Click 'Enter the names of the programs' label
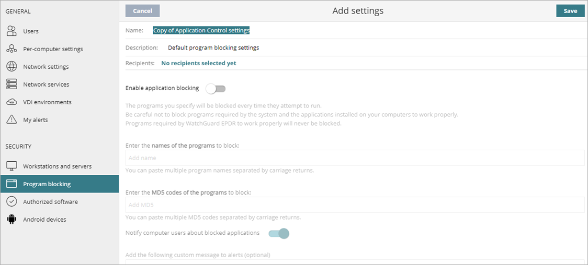Viewport: 588px width, 265px height. (182, 146)
